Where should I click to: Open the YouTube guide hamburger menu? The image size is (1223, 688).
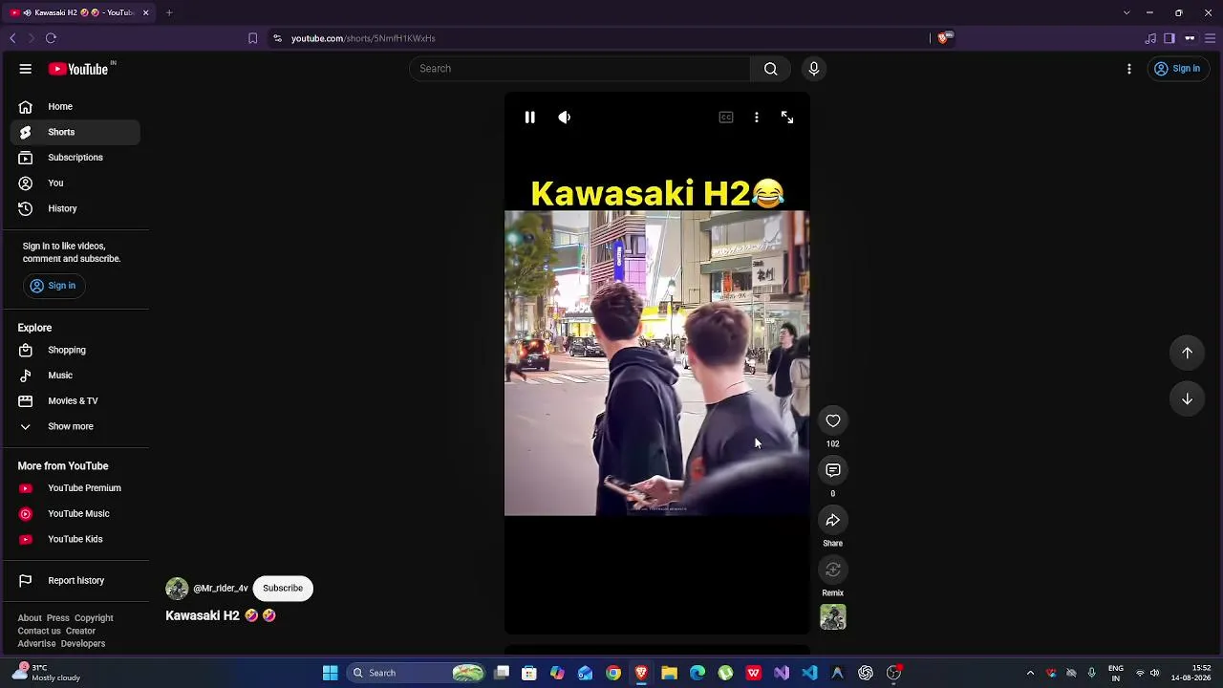[26, 69]
